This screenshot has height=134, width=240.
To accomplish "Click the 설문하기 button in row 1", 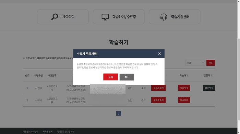I will (209, 88).
